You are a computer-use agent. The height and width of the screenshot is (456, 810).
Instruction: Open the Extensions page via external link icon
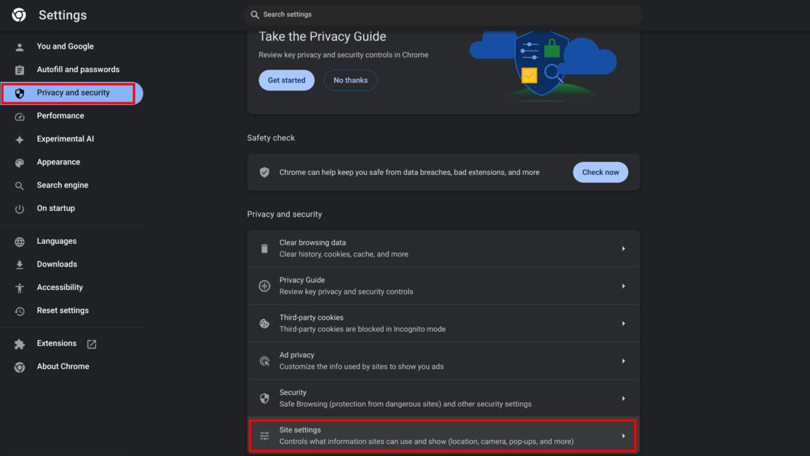(91, 343)
